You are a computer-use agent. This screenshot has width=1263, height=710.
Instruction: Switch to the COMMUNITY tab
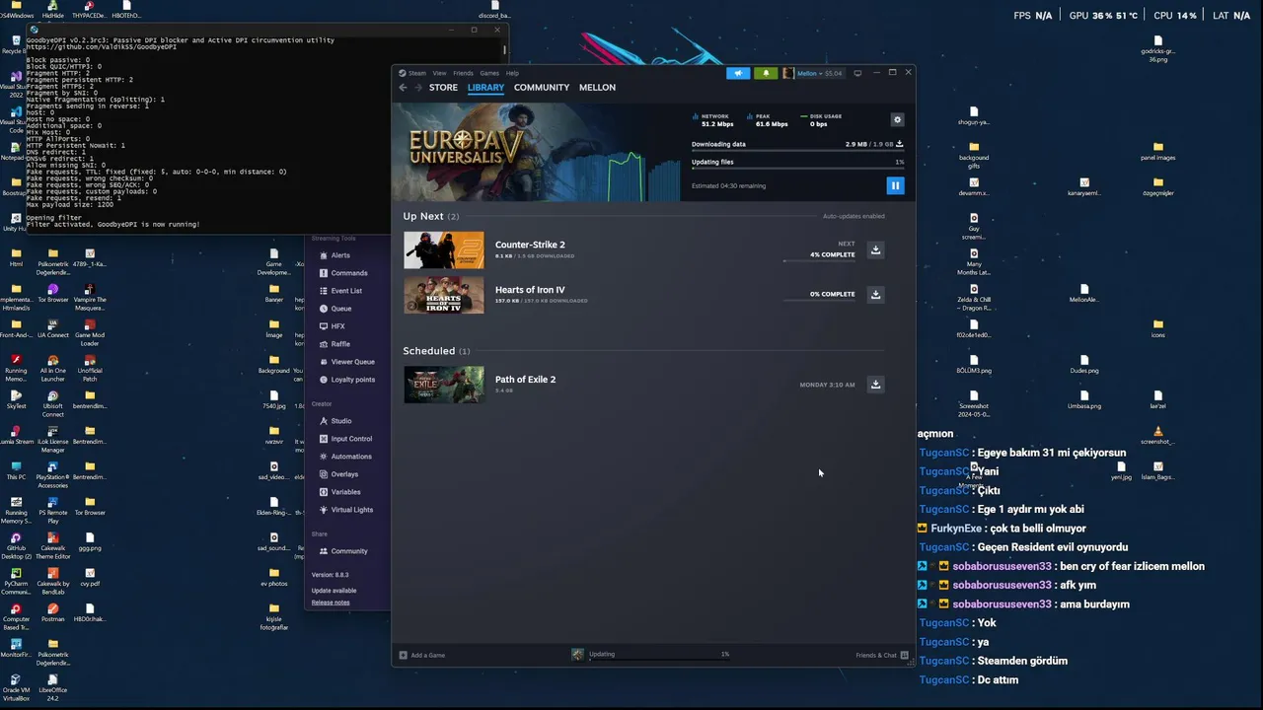coord(542,88)
